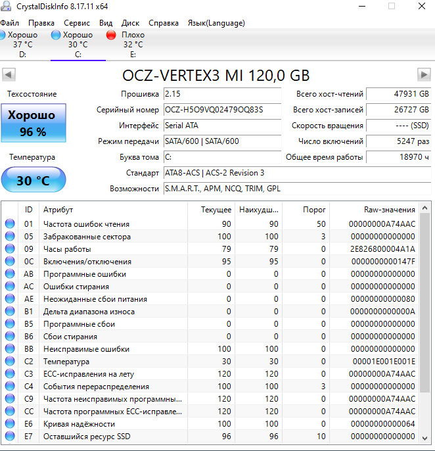Open the Правка menu

pos(41,23)
